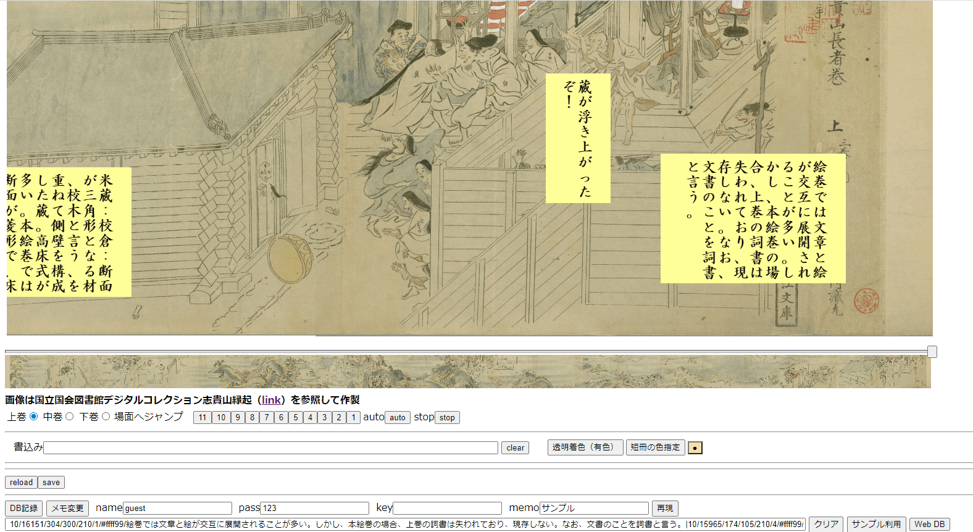The height and width of the screenshot is (532, 973).
Task: Jump to scene 7
Action: [x=267, y=418]
